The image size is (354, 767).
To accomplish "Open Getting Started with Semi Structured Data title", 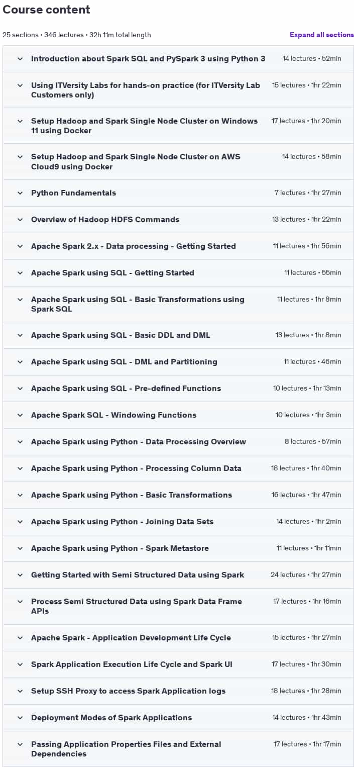I will click(x=138, y=575).
